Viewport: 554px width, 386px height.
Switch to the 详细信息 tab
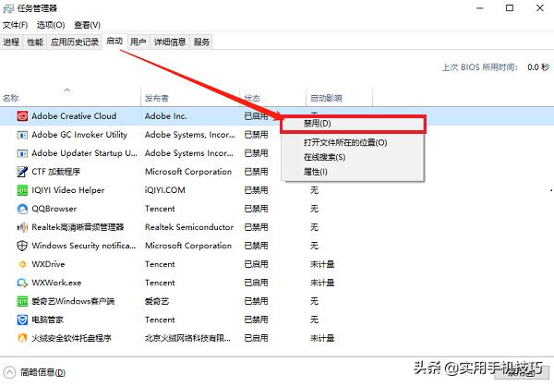[170, 42]
